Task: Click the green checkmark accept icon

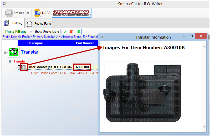Action: click(x=65, y=32)
